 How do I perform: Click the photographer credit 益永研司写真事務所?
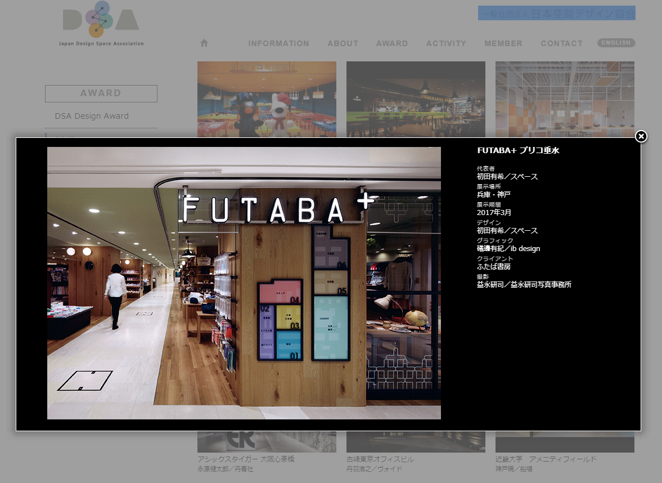(x=541, y=285)
